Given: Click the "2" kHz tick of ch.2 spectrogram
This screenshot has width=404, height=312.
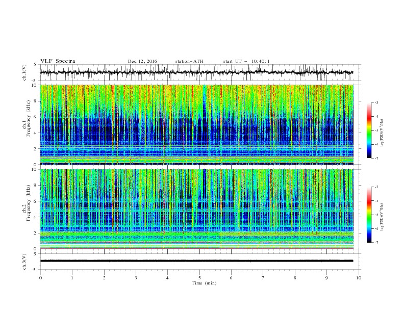Looking at the screenshot, I should pos(36,233).
